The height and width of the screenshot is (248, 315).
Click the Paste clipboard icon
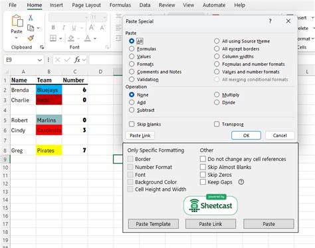click(17, 21)
